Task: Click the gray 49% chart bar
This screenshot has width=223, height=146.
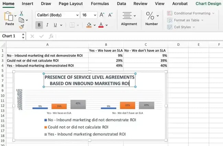Action: 78,105
